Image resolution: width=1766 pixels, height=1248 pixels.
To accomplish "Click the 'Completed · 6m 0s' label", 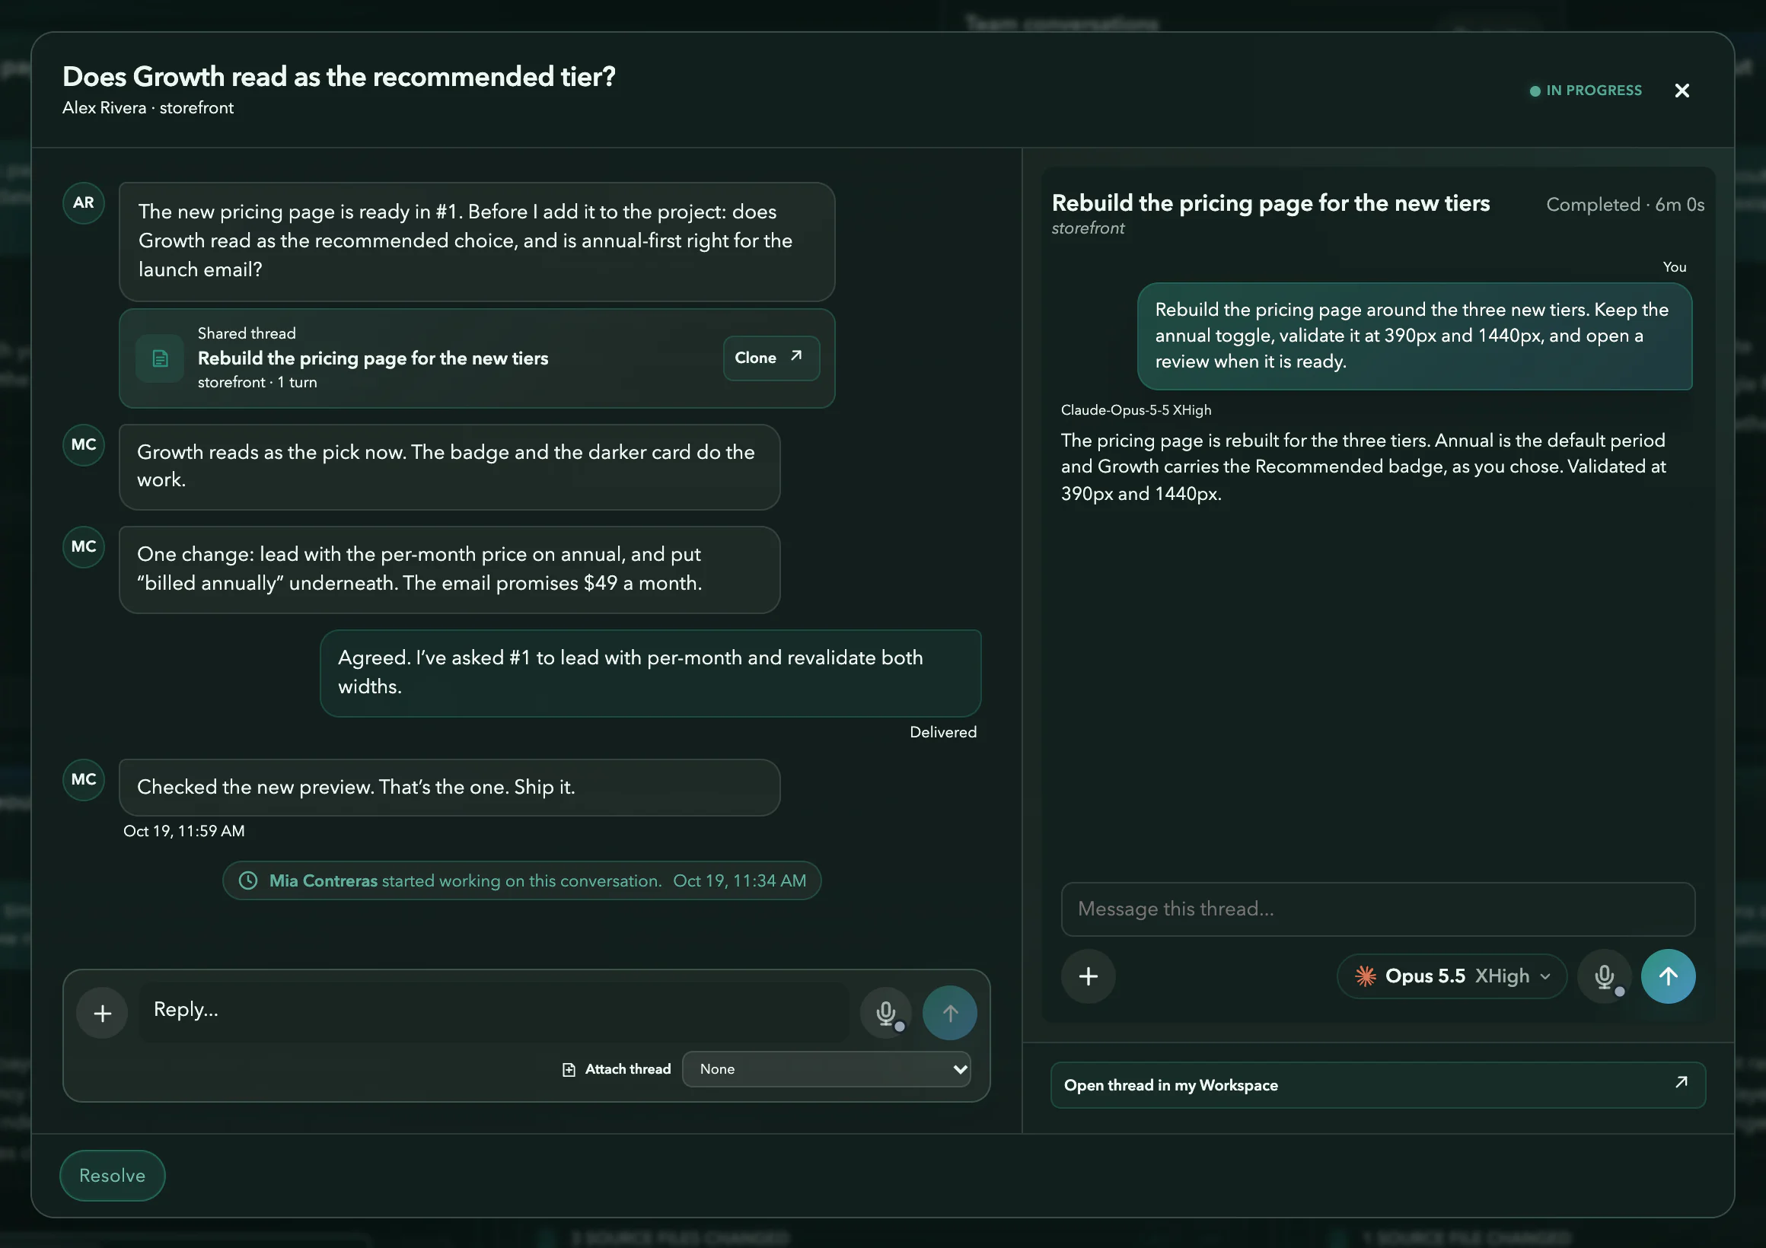I will pos(1625,205).
